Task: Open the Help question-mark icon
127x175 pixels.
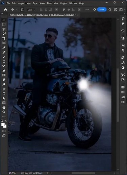Action: coord(116,10)
